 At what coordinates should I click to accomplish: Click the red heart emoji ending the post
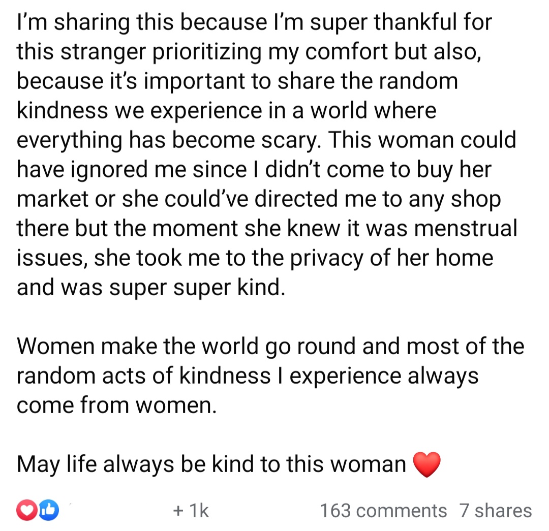426,464
